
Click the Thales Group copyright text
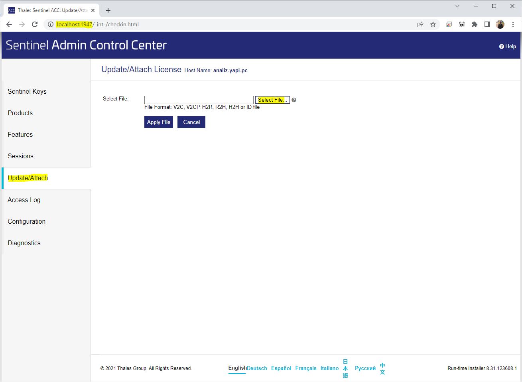146,368
